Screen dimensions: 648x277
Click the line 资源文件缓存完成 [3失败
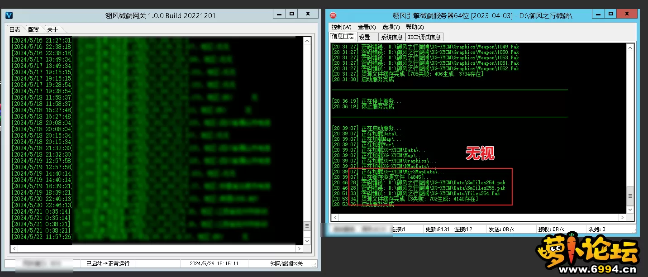[x=405, y=199]
